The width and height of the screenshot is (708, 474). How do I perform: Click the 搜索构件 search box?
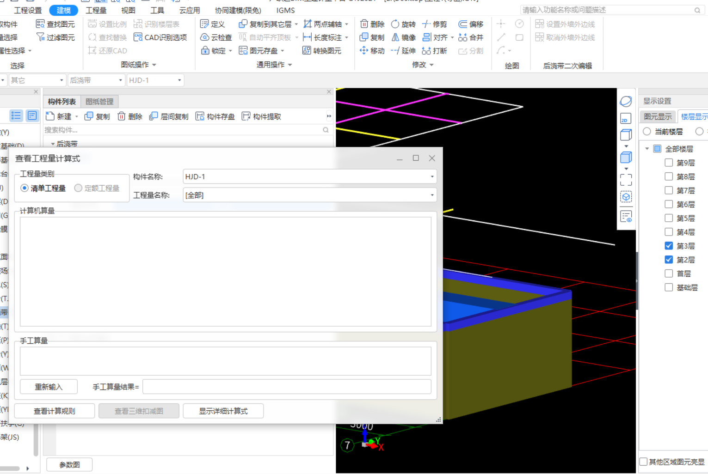click(187, 130)
